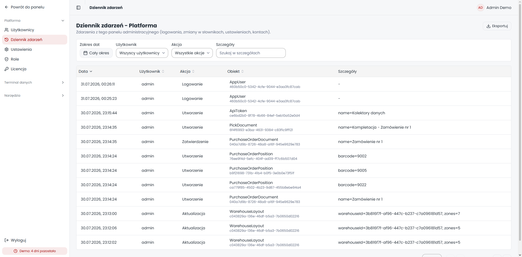Focus the Szukaj w szczegółach search field
This screenshot has height=257, width=522.
251,53
